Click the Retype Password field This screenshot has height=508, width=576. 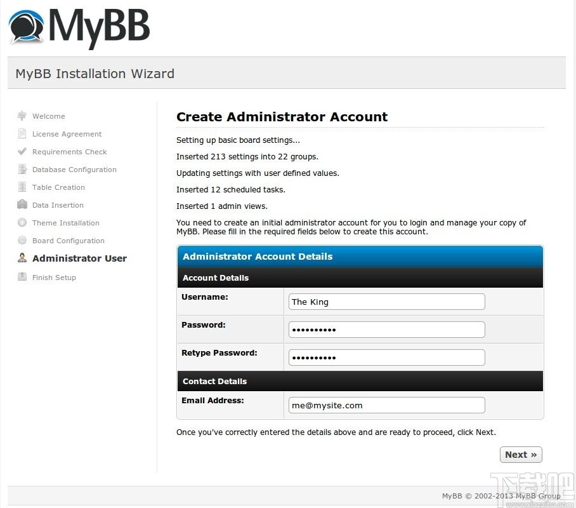(x=386, y=358)
